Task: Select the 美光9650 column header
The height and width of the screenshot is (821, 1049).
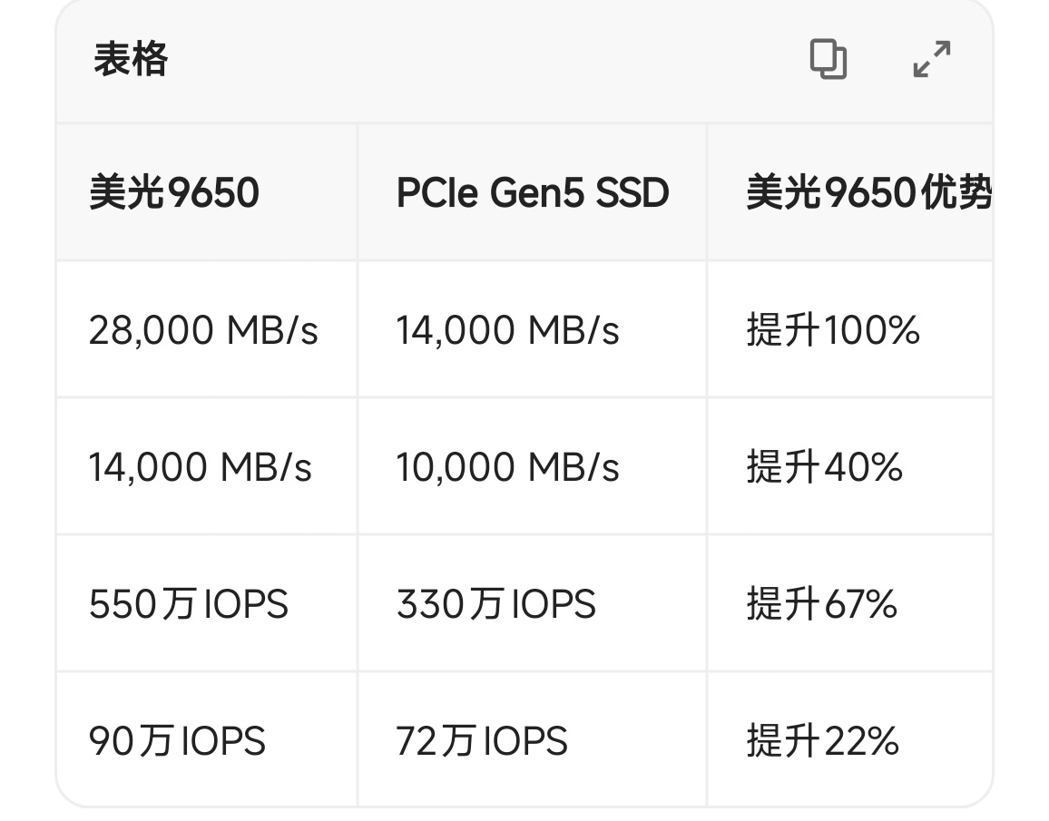Action: pyautogui.click(x=174, y=193)
